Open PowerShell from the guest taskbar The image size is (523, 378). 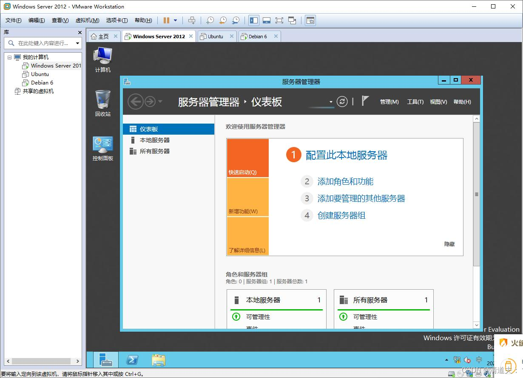132,360
